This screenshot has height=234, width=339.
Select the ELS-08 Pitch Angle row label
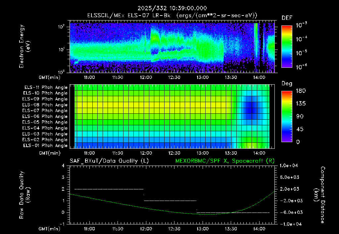pos(45,105)
